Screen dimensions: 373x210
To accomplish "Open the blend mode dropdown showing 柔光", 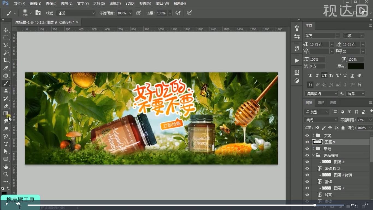I will (x=321, y=120).
